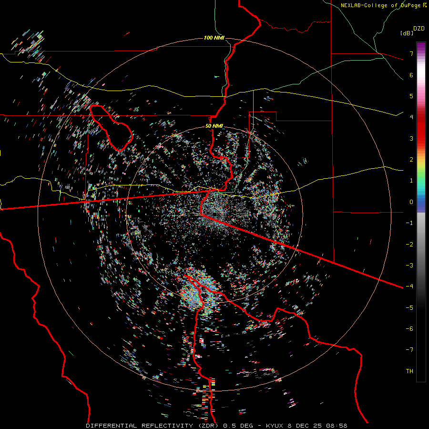
Task: Click the -3 dB label on colorbar
Action: 409,266
